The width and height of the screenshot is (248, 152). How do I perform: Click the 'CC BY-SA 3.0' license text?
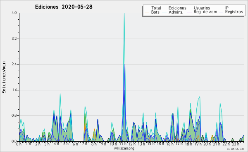(235, 149)
